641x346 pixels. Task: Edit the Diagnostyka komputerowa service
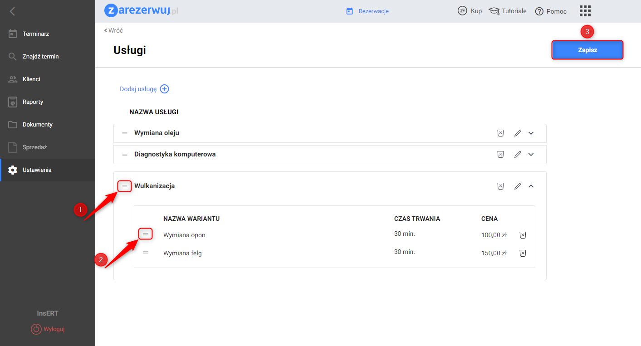coord(518,155)
